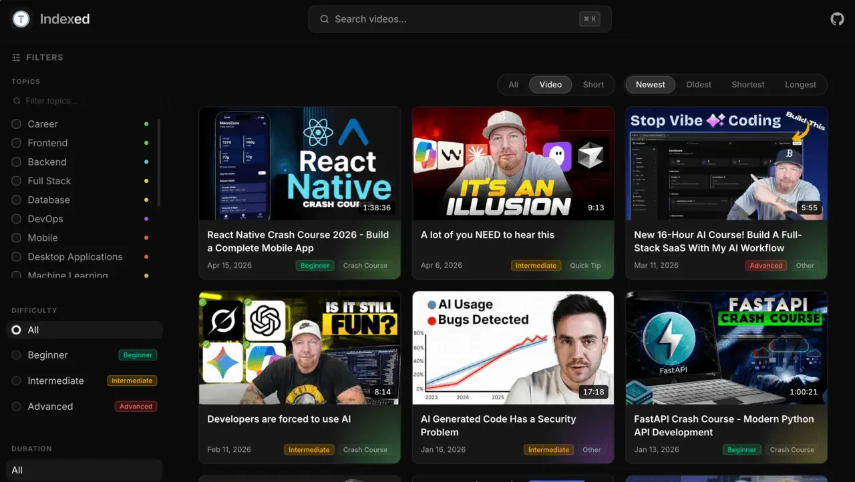This screenshot has width=855, height=482.
Task: Click the Indexed logo icon
Action: coord(21,19)
